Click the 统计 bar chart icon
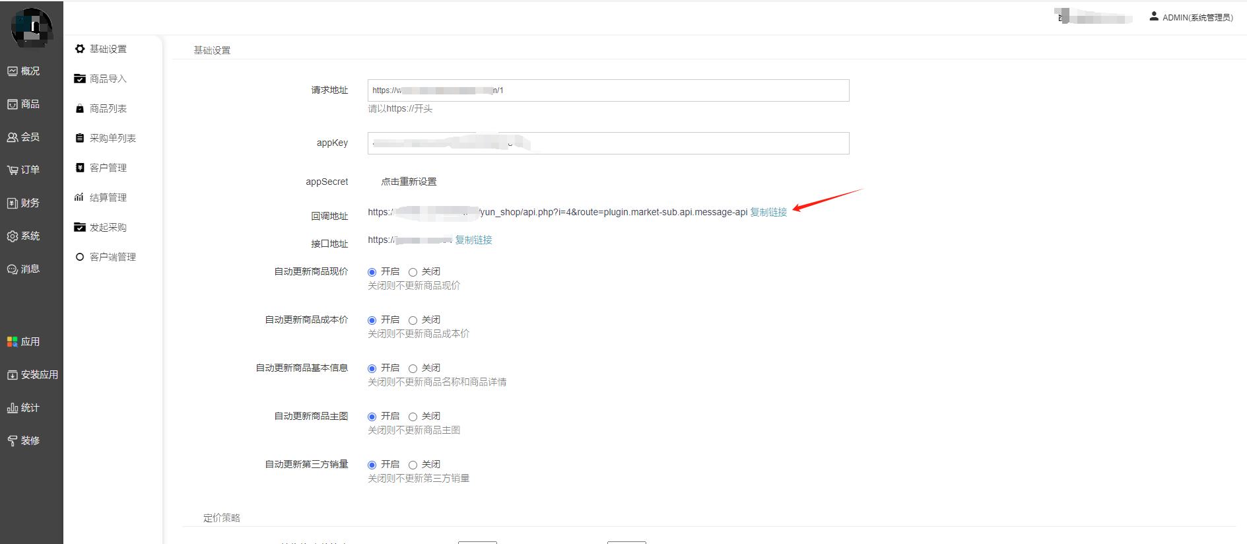This screenshot has width=1247, height=544. (x=13, y=408)
